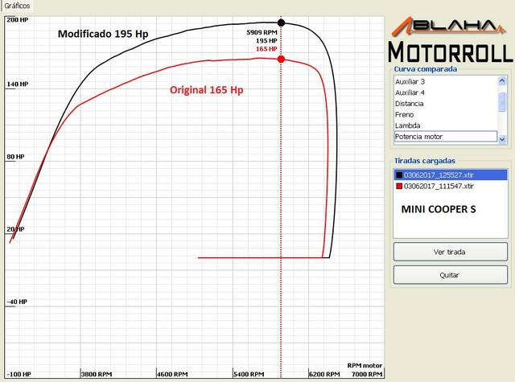Image resolution: width=515 pixels, height=382 pixels.
Task: Click red color swatch of second run
Action: [398, 186]
